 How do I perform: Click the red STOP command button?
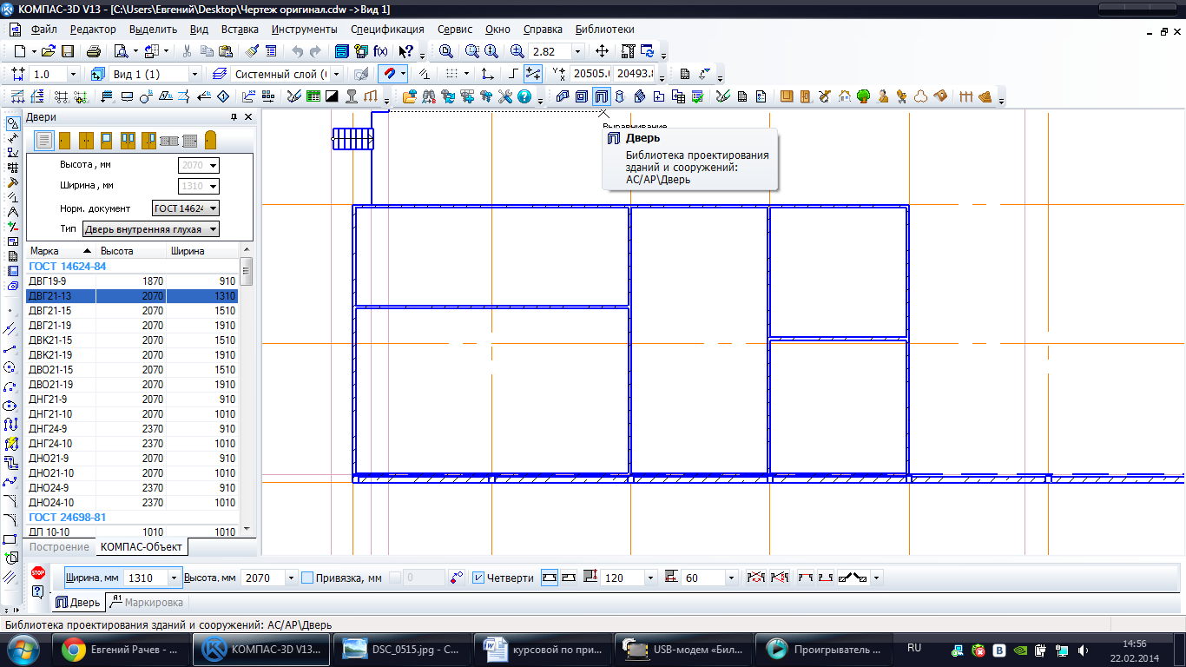click(x=37, y=573)
